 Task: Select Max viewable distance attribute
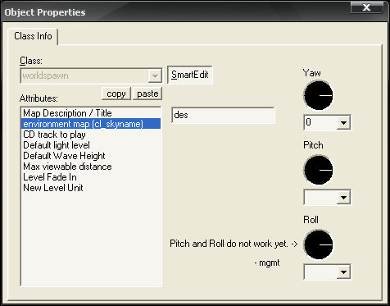click(x=91, y=167)
